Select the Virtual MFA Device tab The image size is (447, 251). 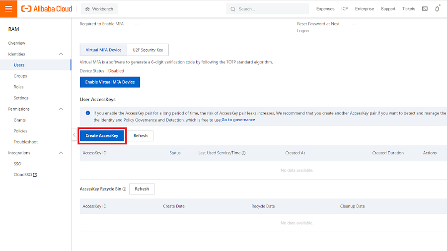click(103, 50)
